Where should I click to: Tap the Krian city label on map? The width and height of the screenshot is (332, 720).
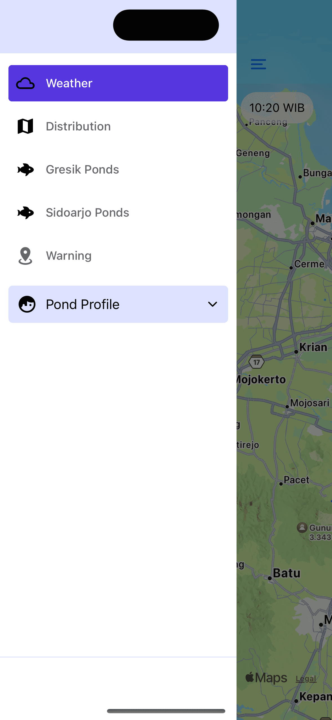coord(313,347)
